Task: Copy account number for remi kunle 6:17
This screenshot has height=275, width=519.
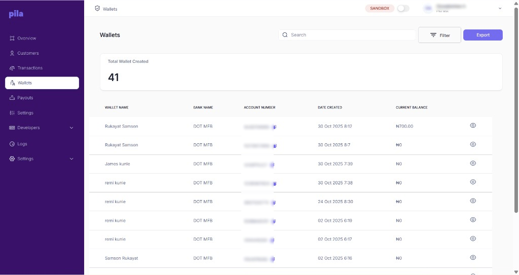Action: click(x=272, y=240)
